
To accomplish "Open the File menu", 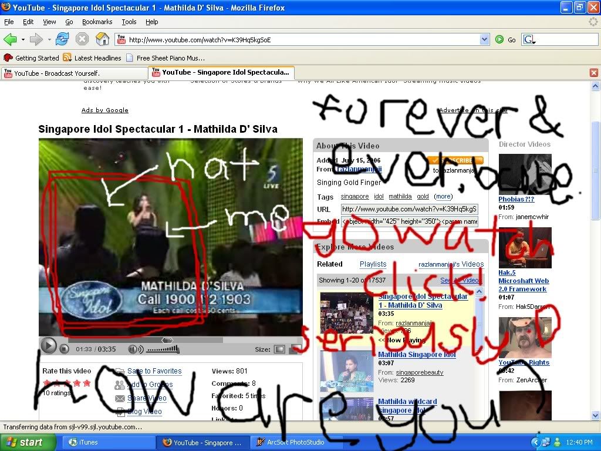I will [9, 22].
